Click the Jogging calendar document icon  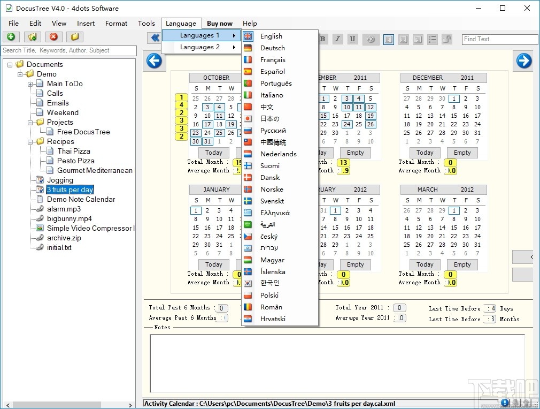(x=40, y=180)
